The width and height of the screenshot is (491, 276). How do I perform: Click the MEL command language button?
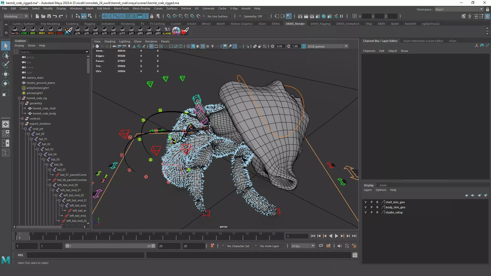20,255
